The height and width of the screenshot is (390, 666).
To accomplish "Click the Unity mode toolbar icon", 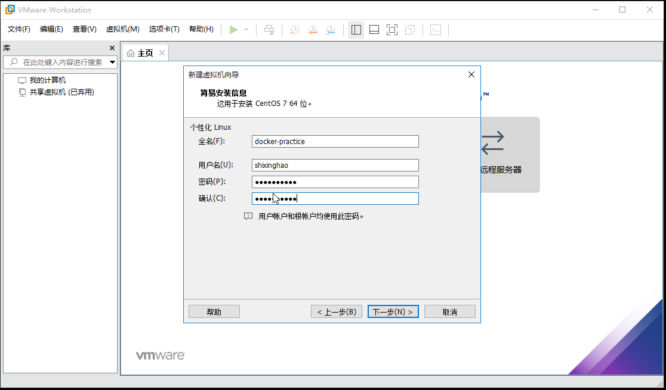I will (410, 30).
